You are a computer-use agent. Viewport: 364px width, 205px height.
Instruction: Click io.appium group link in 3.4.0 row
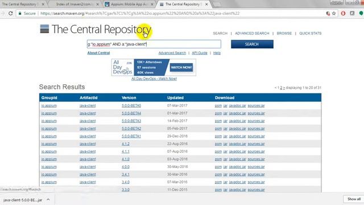tap(49, 182)
